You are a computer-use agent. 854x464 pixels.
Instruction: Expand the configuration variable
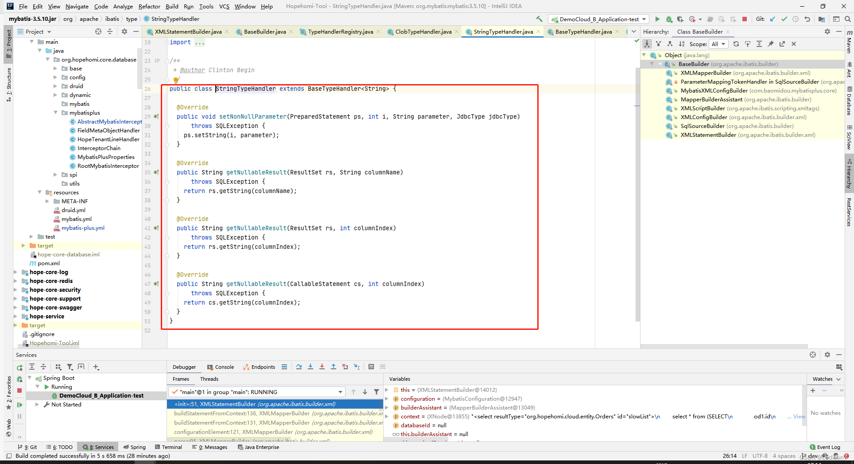coord(387,399)
